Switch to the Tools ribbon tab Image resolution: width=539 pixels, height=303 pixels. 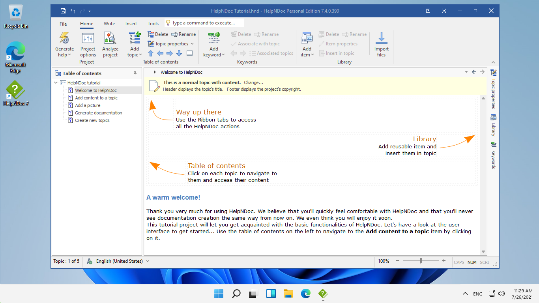[153, 24]
